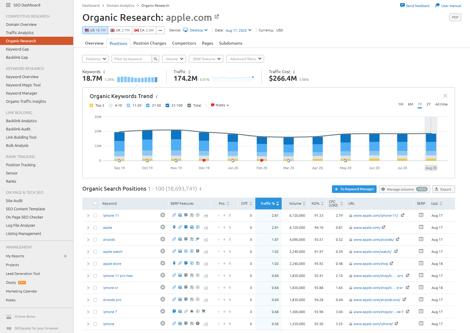This screenshot has width=470, height=333.
Task: Open external link for www.apple.com/airpods/
Action: [x=398, y=239]
